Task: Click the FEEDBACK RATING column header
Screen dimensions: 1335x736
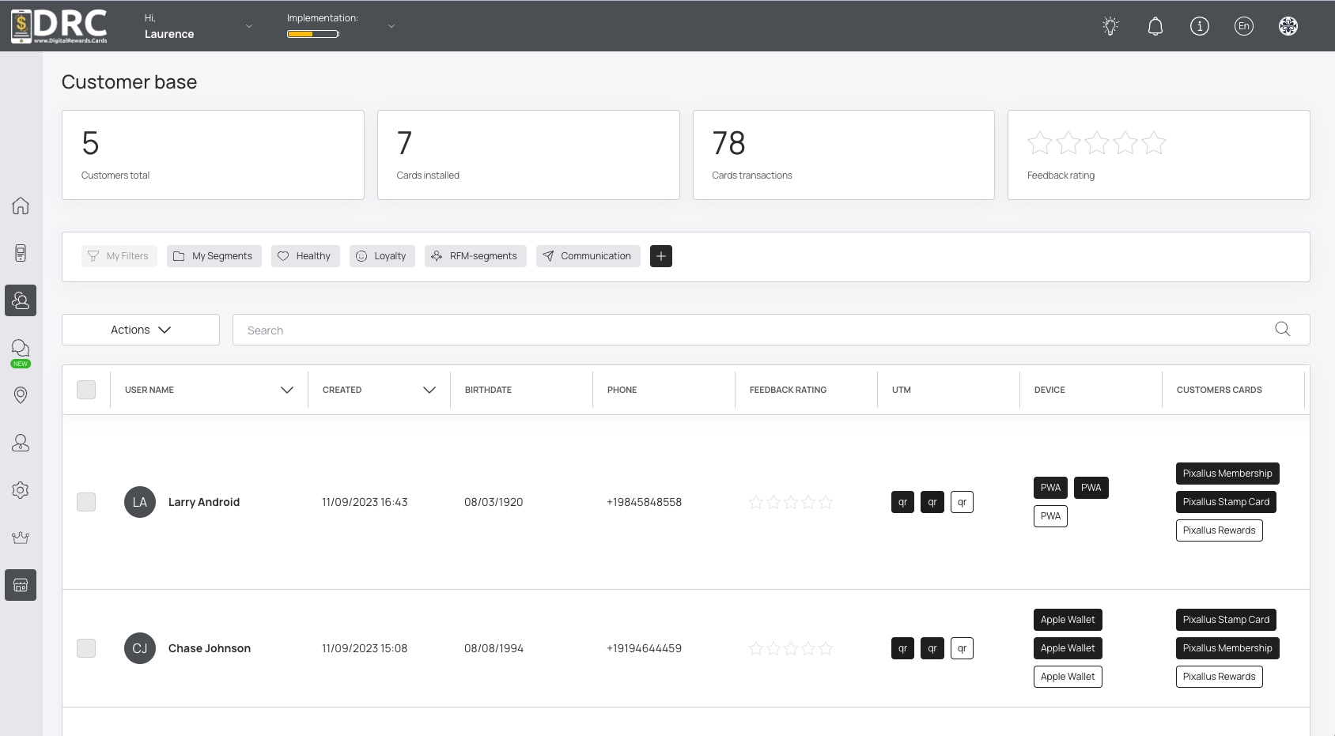Action: coord(788,390)
